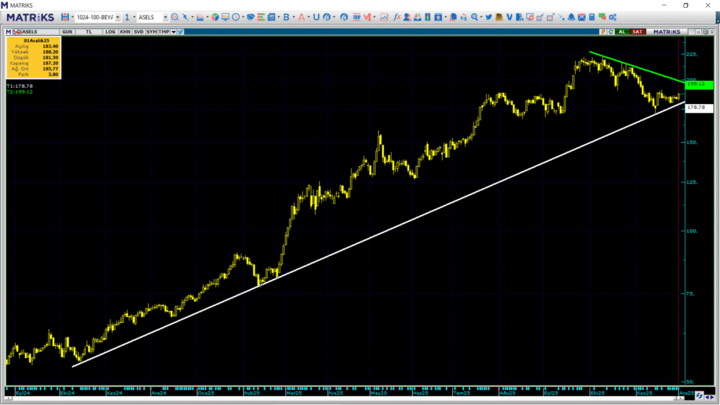Viewport: 720px width, 405px height.
Task: Expand the 1024-100-BEYAZ template dropdown
Action: coord(117,17)
